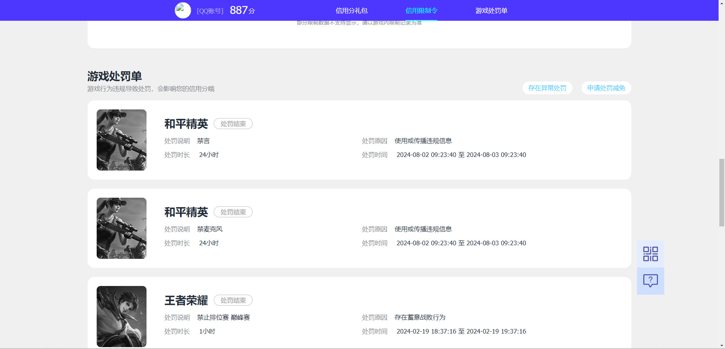
Task: Open 和平精英 thumbnail of 禁言 record
Action: pyautogui.click(x=122, y=140)
